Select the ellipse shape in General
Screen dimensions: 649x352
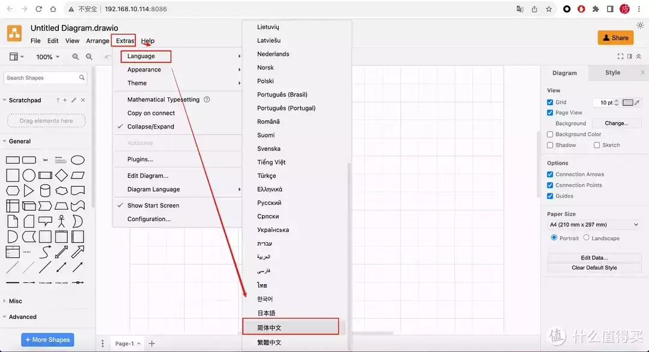(78, 160)
